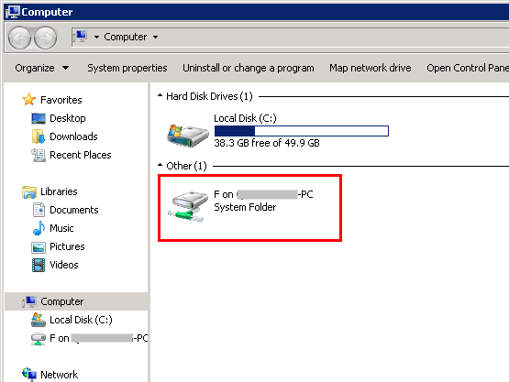This screenshot has width=509, height=382.
Task: Click the Local Disk C: capacity bar
Action: (x=302, y=131)
